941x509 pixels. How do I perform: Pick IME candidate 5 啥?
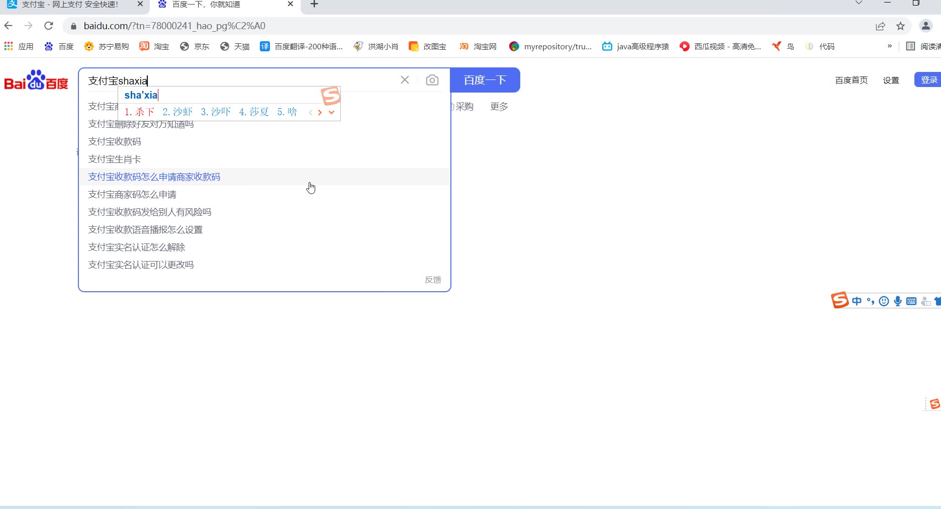287,112
